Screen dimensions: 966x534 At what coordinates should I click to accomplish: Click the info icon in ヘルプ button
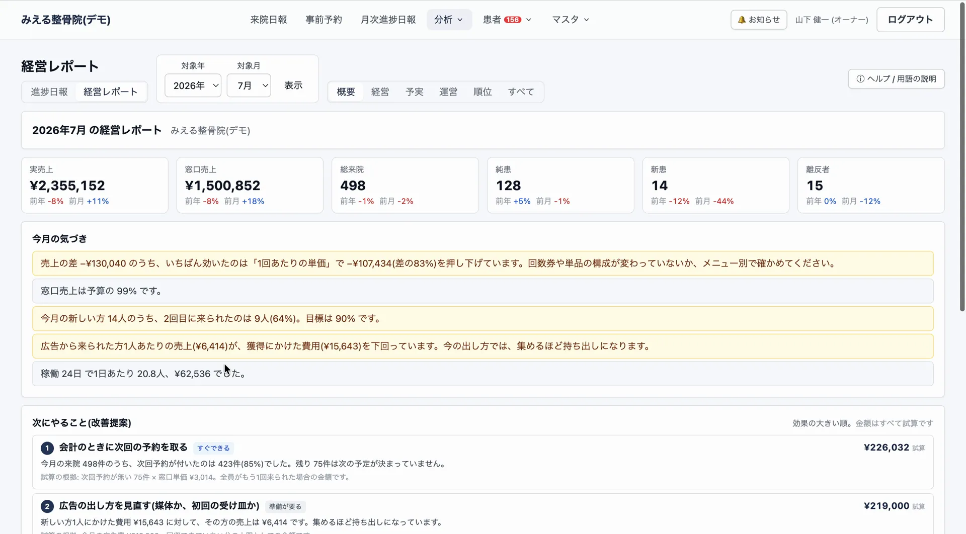pos(860,79)
